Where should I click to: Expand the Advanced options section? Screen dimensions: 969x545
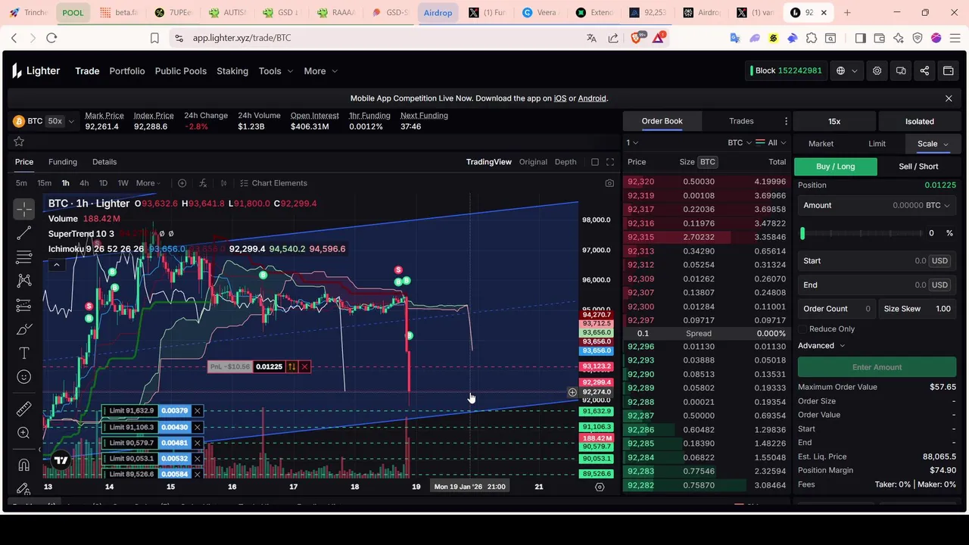click(x=821, y=346)
